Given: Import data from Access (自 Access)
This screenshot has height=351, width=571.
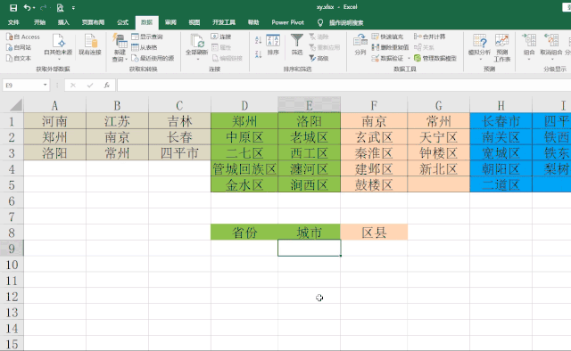Looking at the screenshot, I should (23, 37).
